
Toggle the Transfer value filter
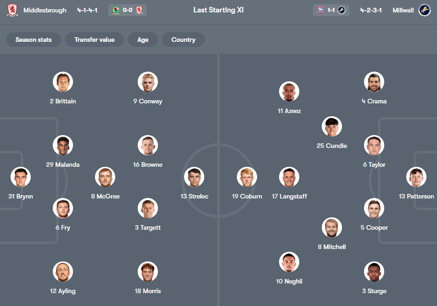[95, 40]
